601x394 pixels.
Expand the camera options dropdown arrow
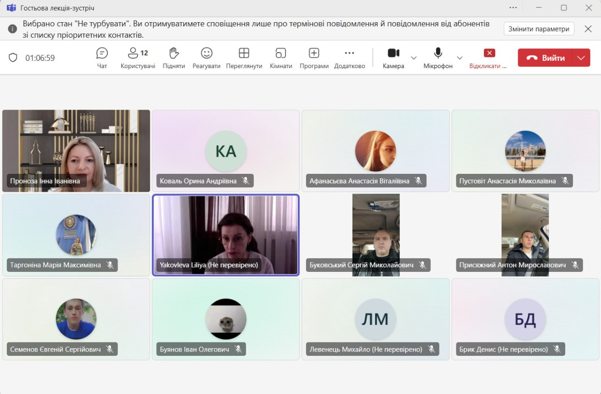tap(414, 58)
